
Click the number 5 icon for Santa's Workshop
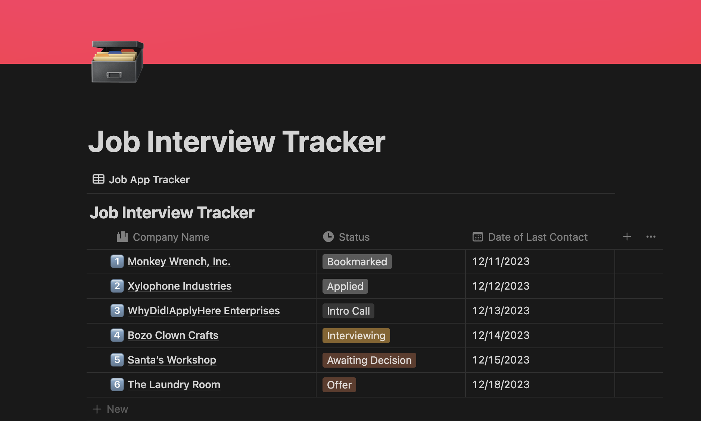pos(117,360)
